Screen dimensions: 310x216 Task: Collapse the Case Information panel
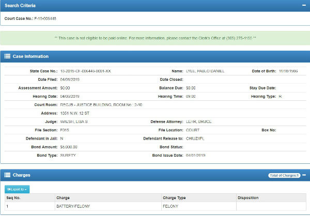pyautogui.click(x=304, y=56)
